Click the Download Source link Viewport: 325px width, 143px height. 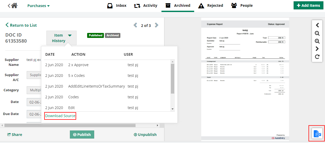(60, 116)
